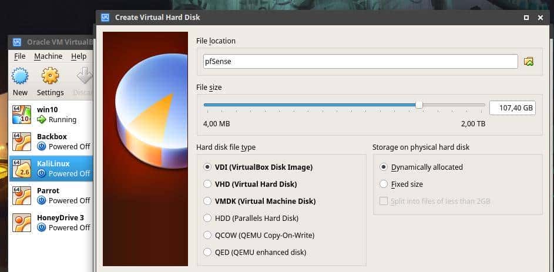This screenshot has height=272, width=554.
Task: Open Settings via the gear icon
Action: coord(50,76)
